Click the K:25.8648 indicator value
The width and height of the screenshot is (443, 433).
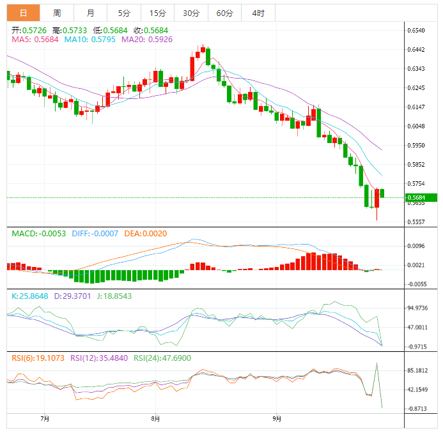[30, 296]
